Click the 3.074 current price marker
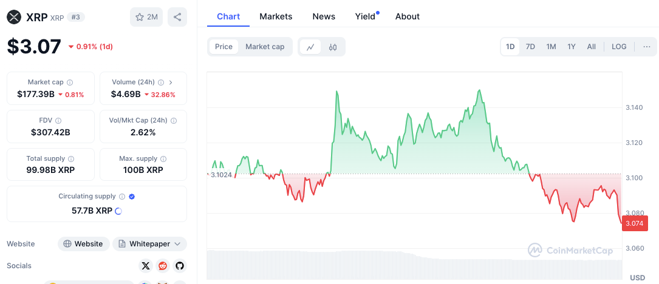659x284 pixels. (635, 223)
